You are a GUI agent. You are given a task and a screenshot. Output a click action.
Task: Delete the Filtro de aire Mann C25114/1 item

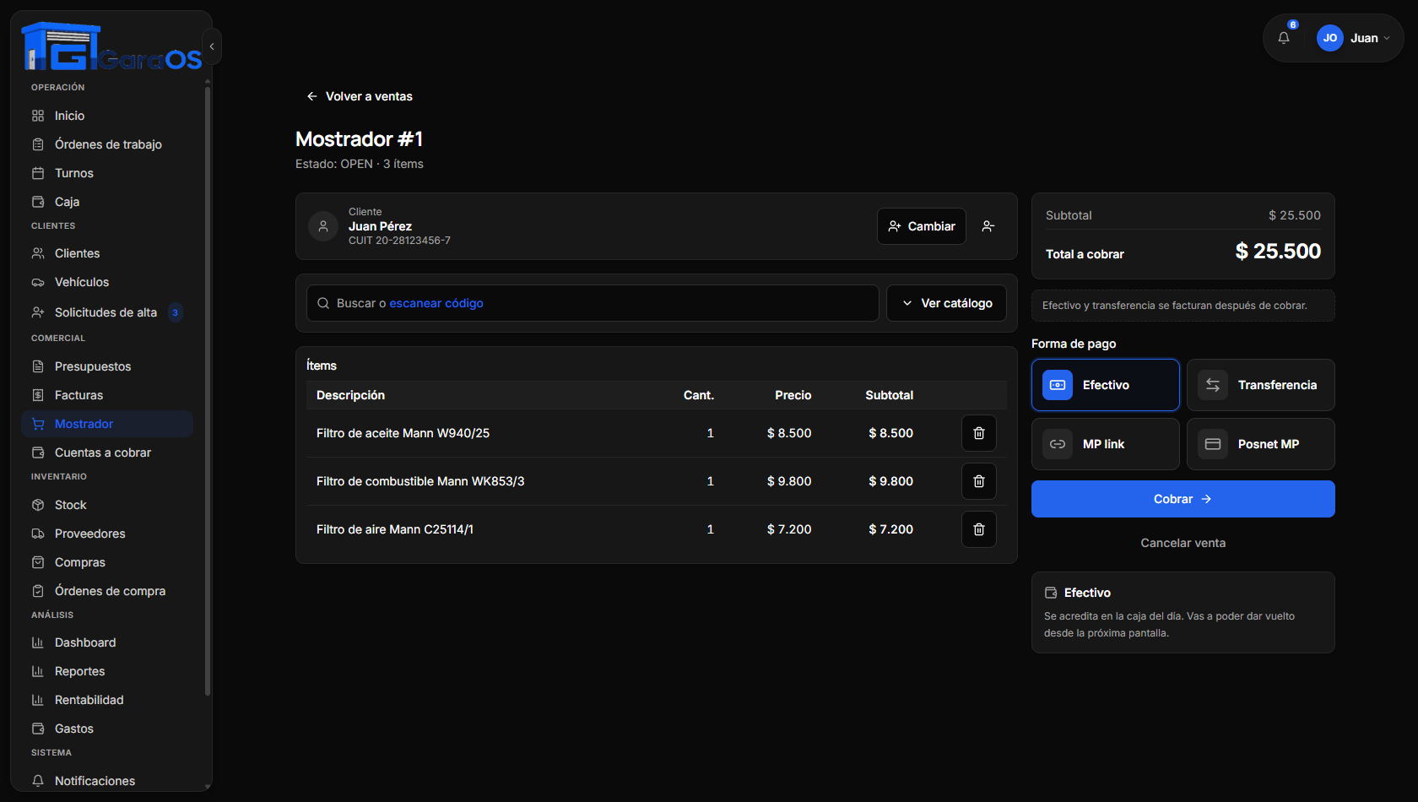point(979,529)
